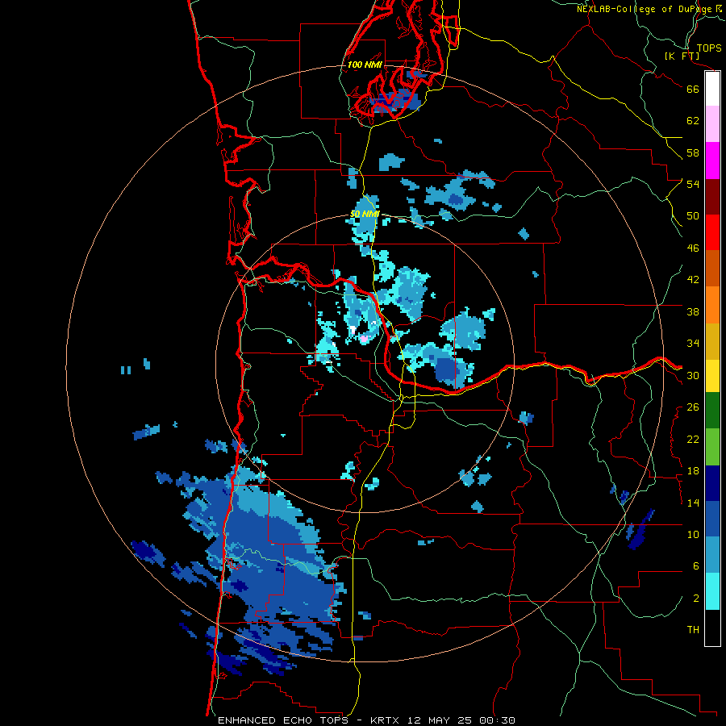Click the legend value 26
Screen dimensions: 726x726
693,407
